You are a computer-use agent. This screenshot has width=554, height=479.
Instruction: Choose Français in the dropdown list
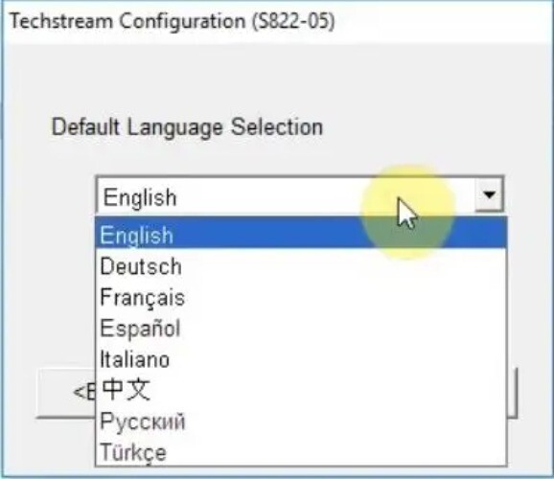[x=301, y=297]
